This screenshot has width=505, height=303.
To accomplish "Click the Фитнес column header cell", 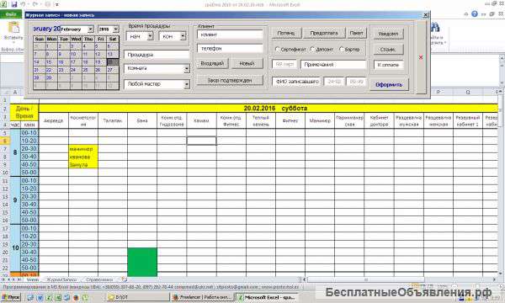I will [x=290, y=120].
